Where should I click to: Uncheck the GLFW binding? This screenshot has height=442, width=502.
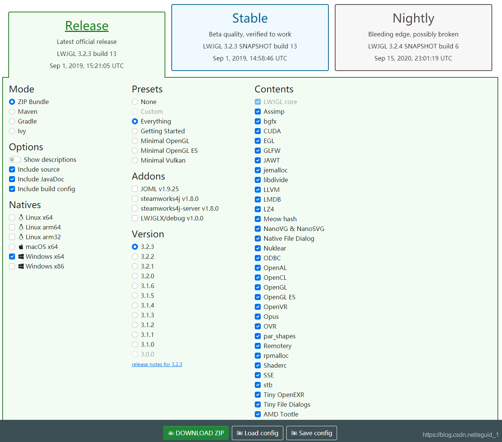coord(258,151)
